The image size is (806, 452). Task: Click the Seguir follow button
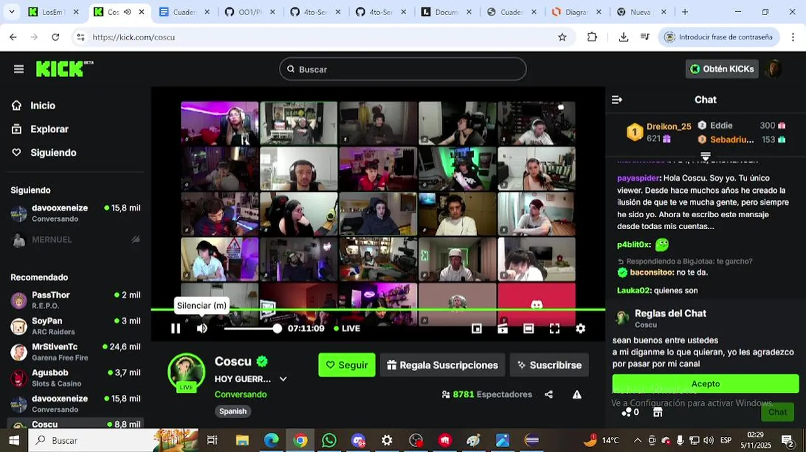click(x=347, y=365)
